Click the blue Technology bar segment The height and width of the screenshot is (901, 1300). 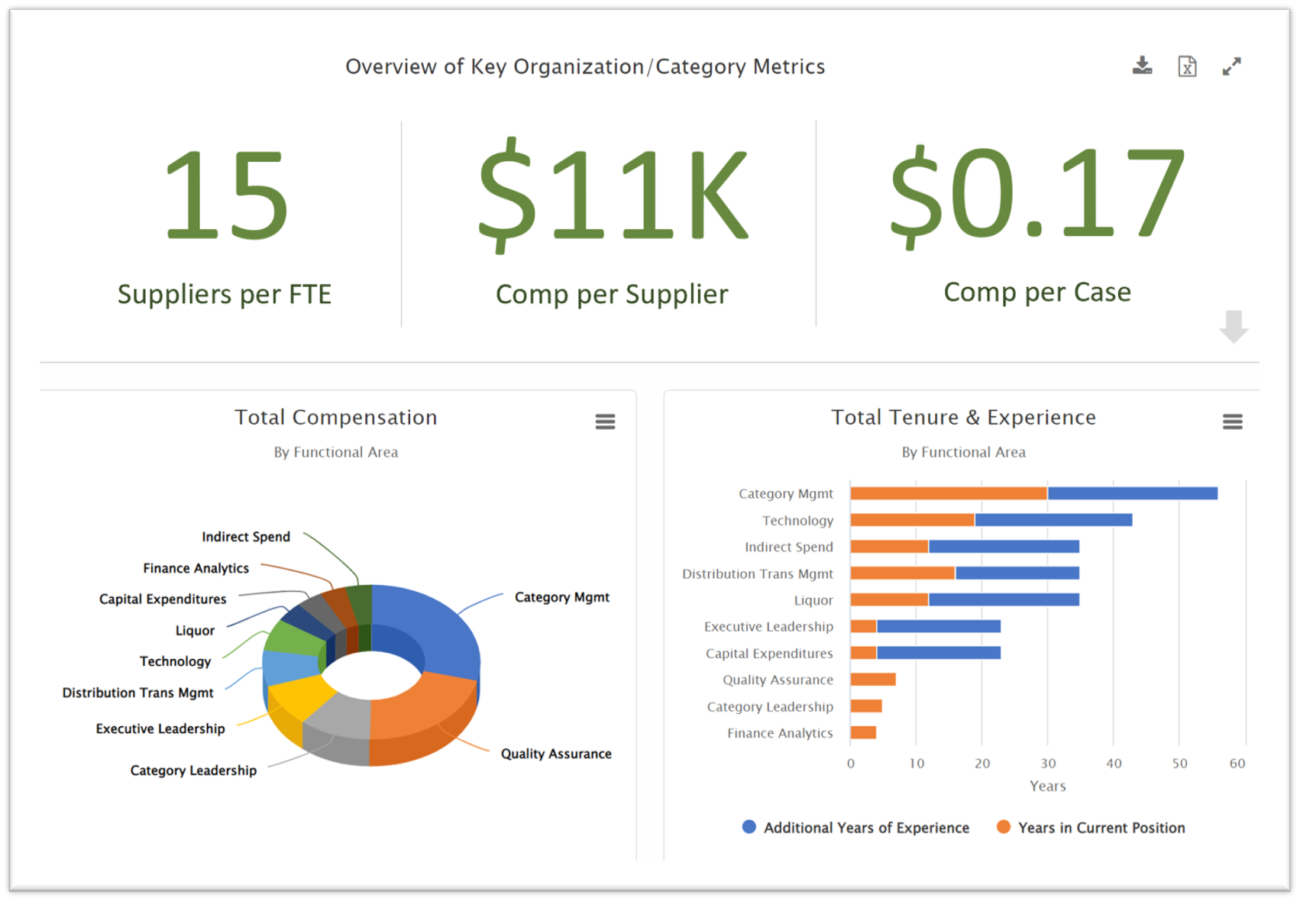point(1054,520)
